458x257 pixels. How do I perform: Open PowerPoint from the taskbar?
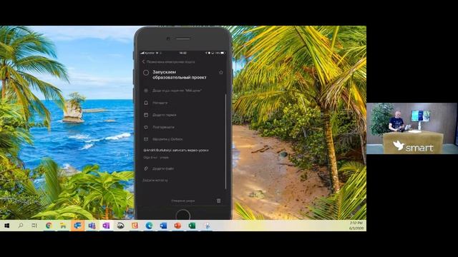pyautogui.click(x=177, y=226)
